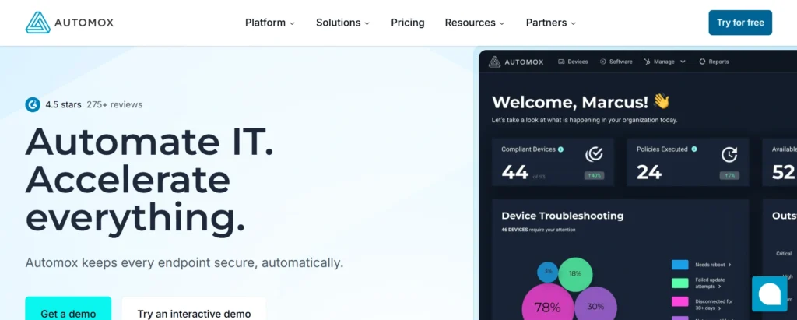Click the "Policies Executed" card label
This screenshot has height=320, width=797.
(662, 149)
